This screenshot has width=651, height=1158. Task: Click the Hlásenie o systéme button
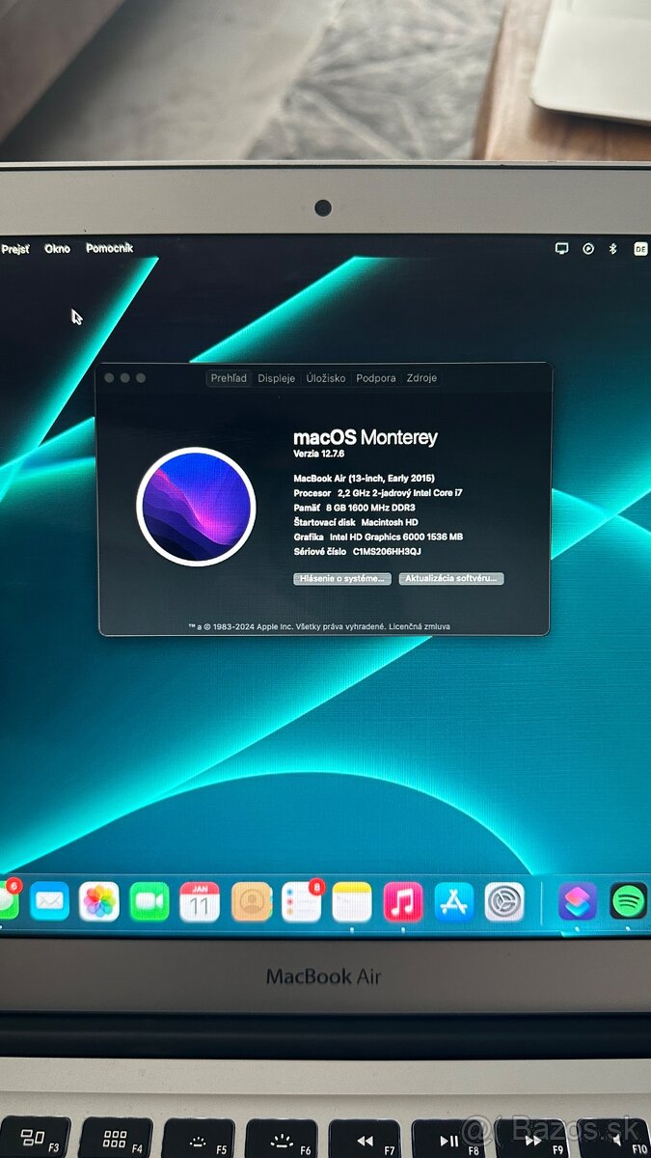pos(342,579)
